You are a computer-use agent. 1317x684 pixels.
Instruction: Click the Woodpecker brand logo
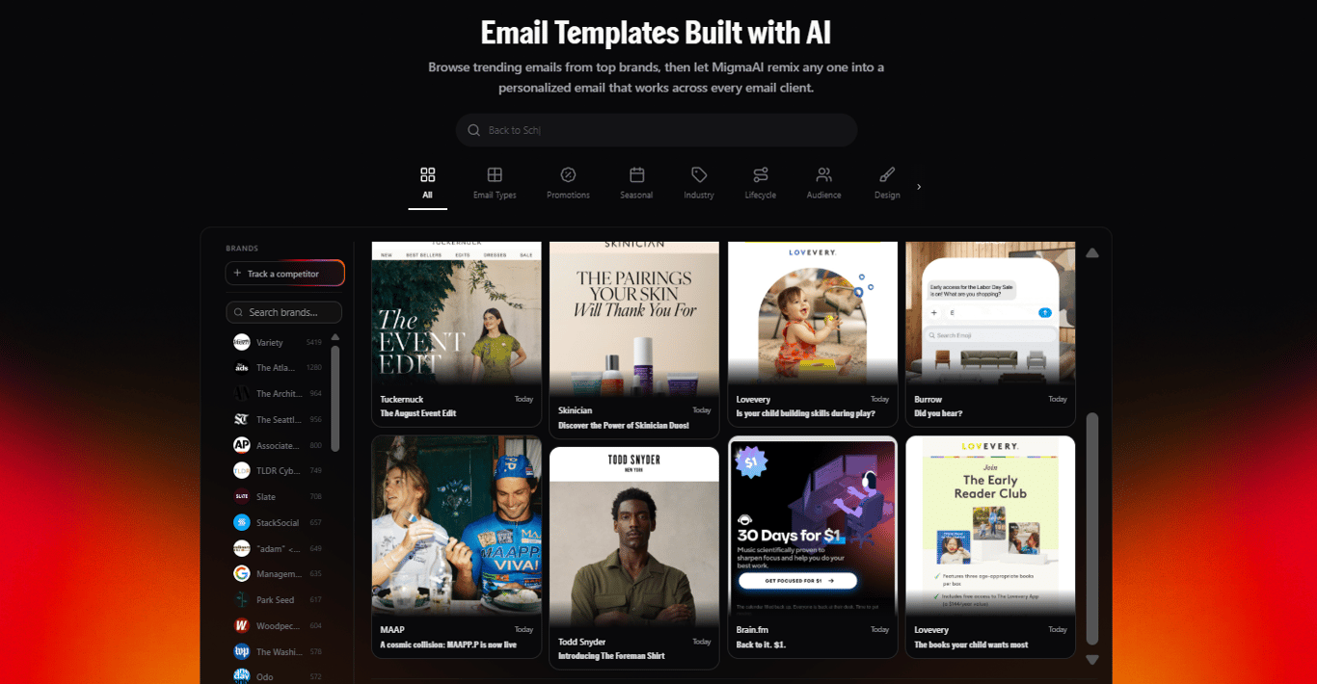click(241, 625)
